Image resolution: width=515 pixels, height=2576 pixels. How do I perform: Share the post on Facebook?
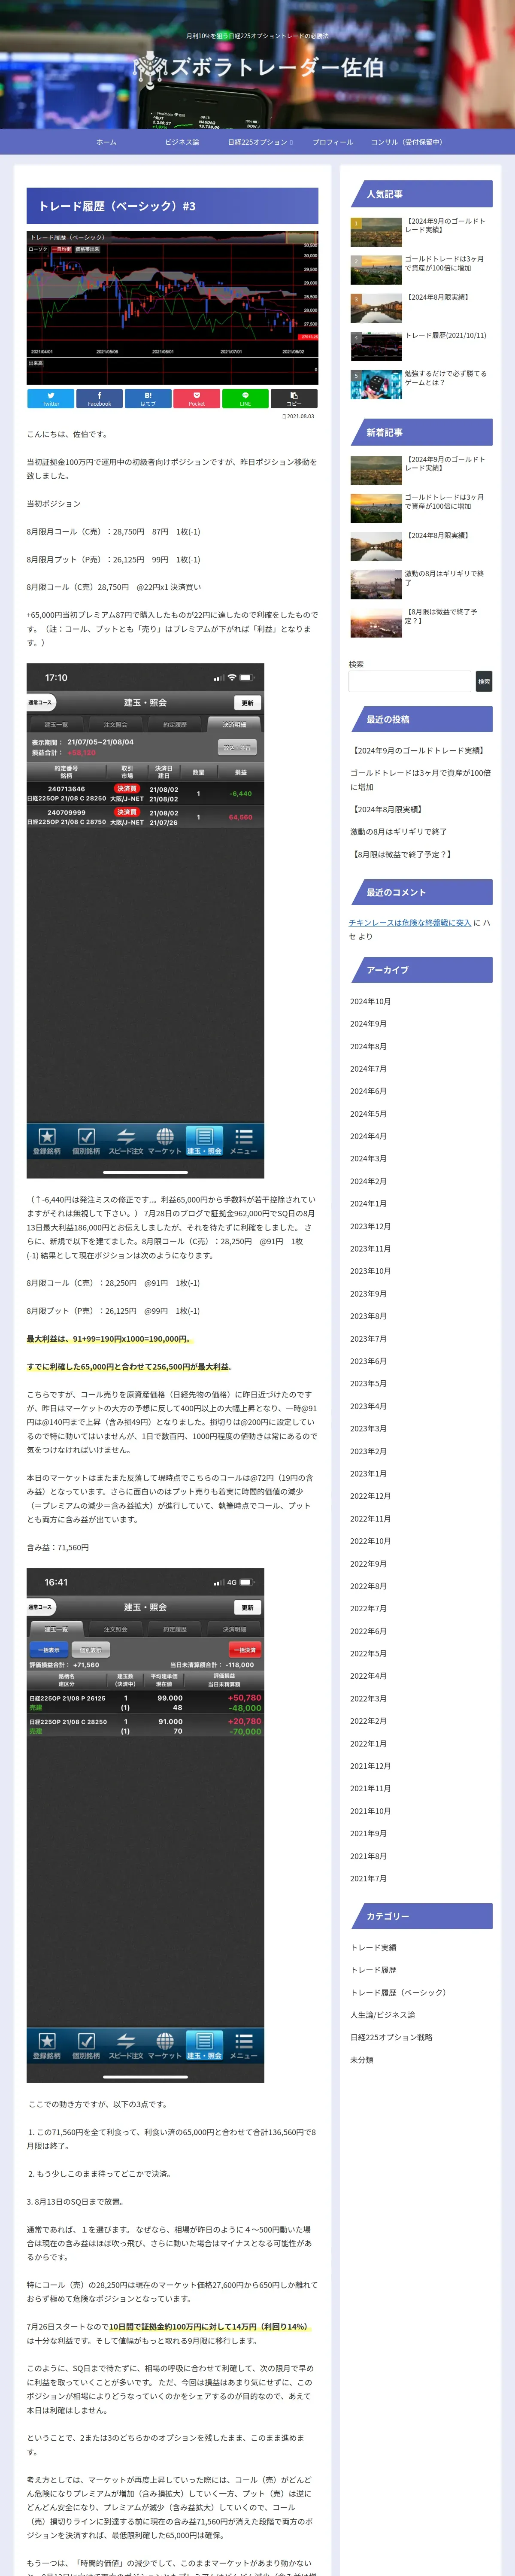click(x=99, y=398)
